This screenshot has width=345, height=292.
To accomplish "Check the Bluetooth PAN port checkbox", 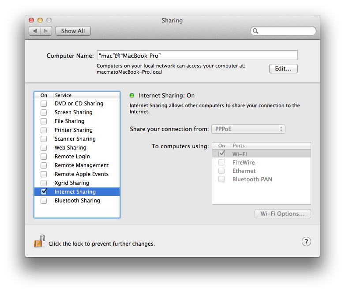I will [221, 179].
